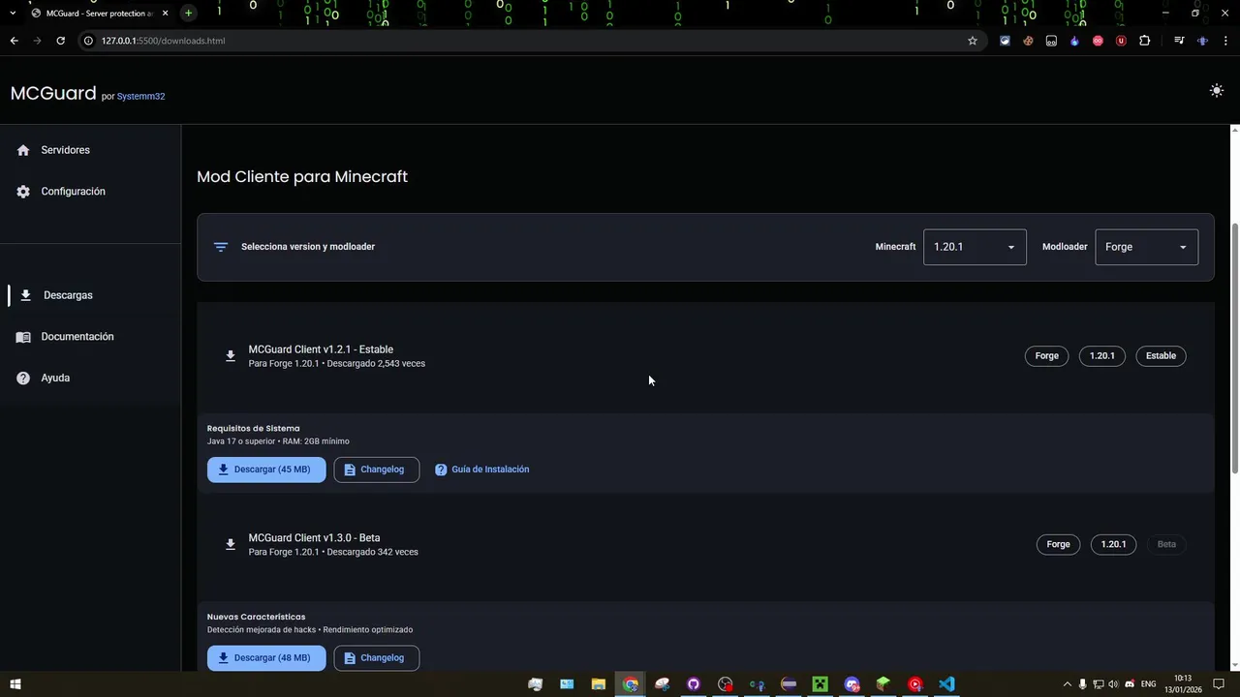Image resolution: width=1240 pixels, height=697 pixels.
Task: Open Documentación in the sidebar
Action: point(90,337)
